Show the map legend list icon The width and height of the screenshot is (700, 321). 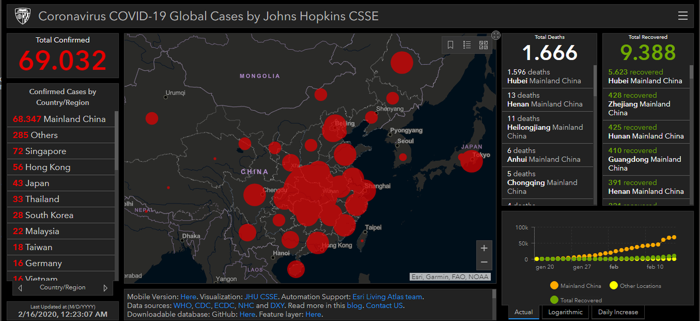tap(467, 45)
